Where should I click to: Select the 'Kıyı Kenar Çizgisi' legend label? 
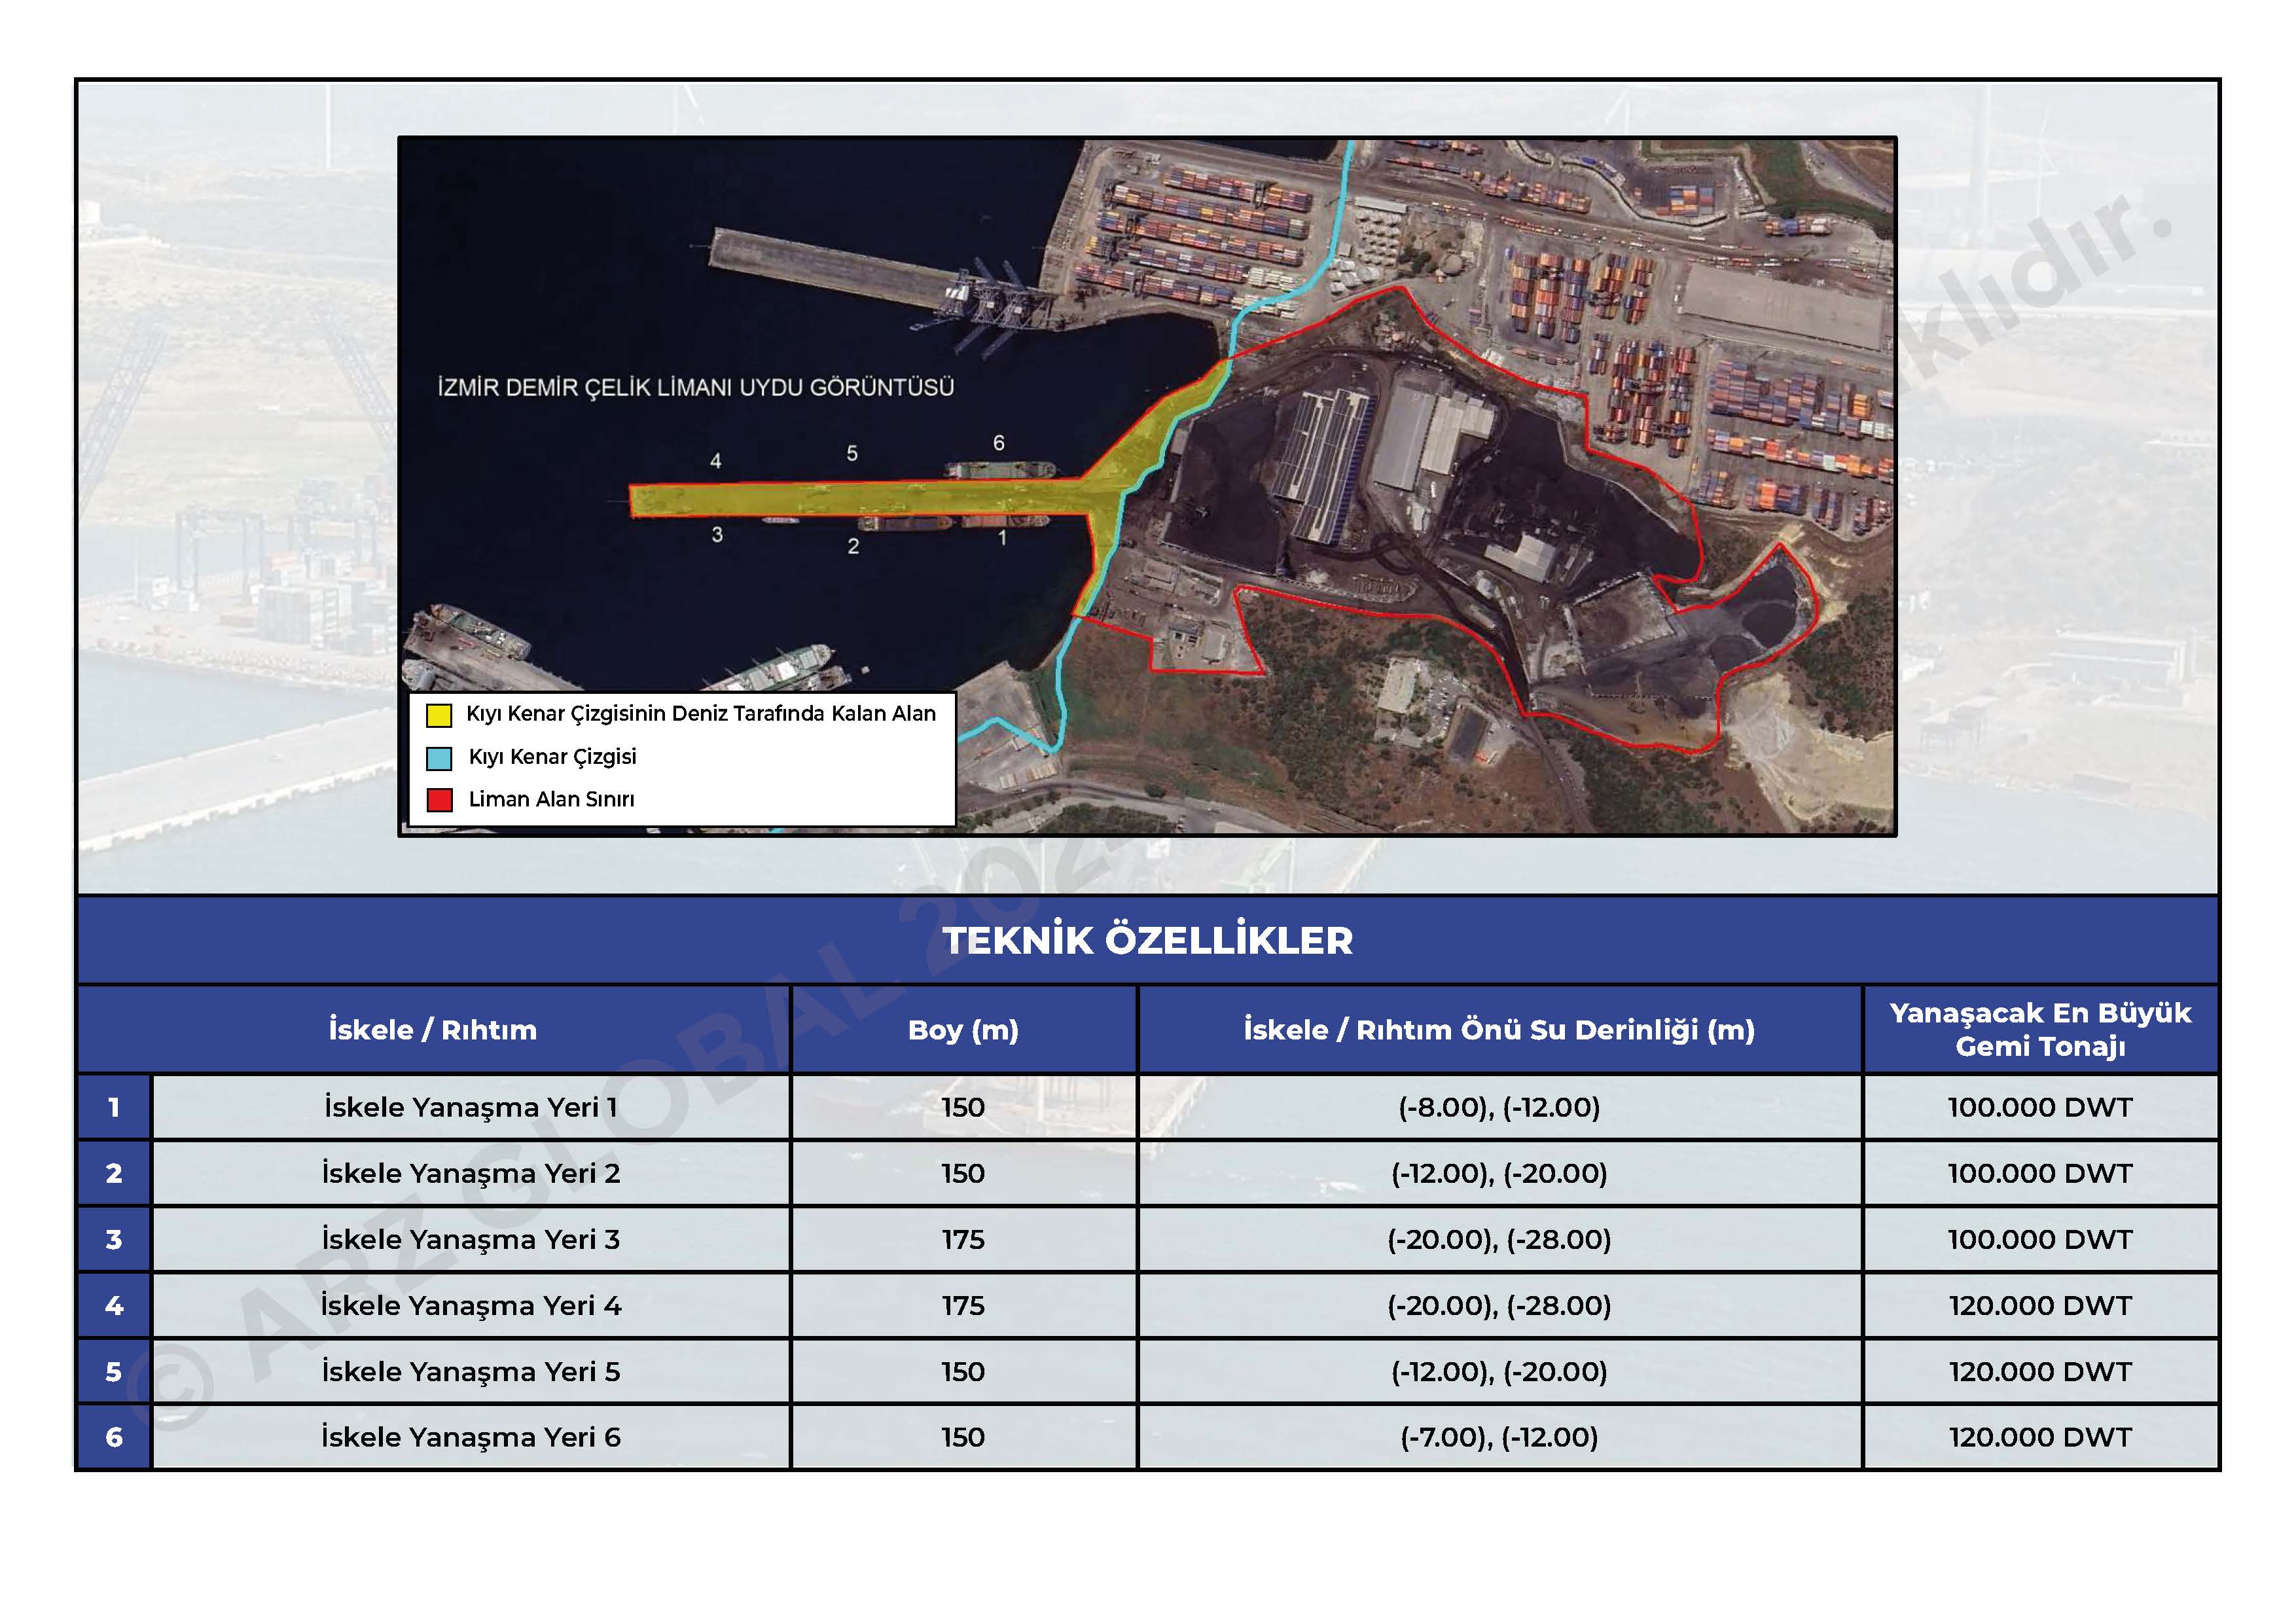coord(552,757)
